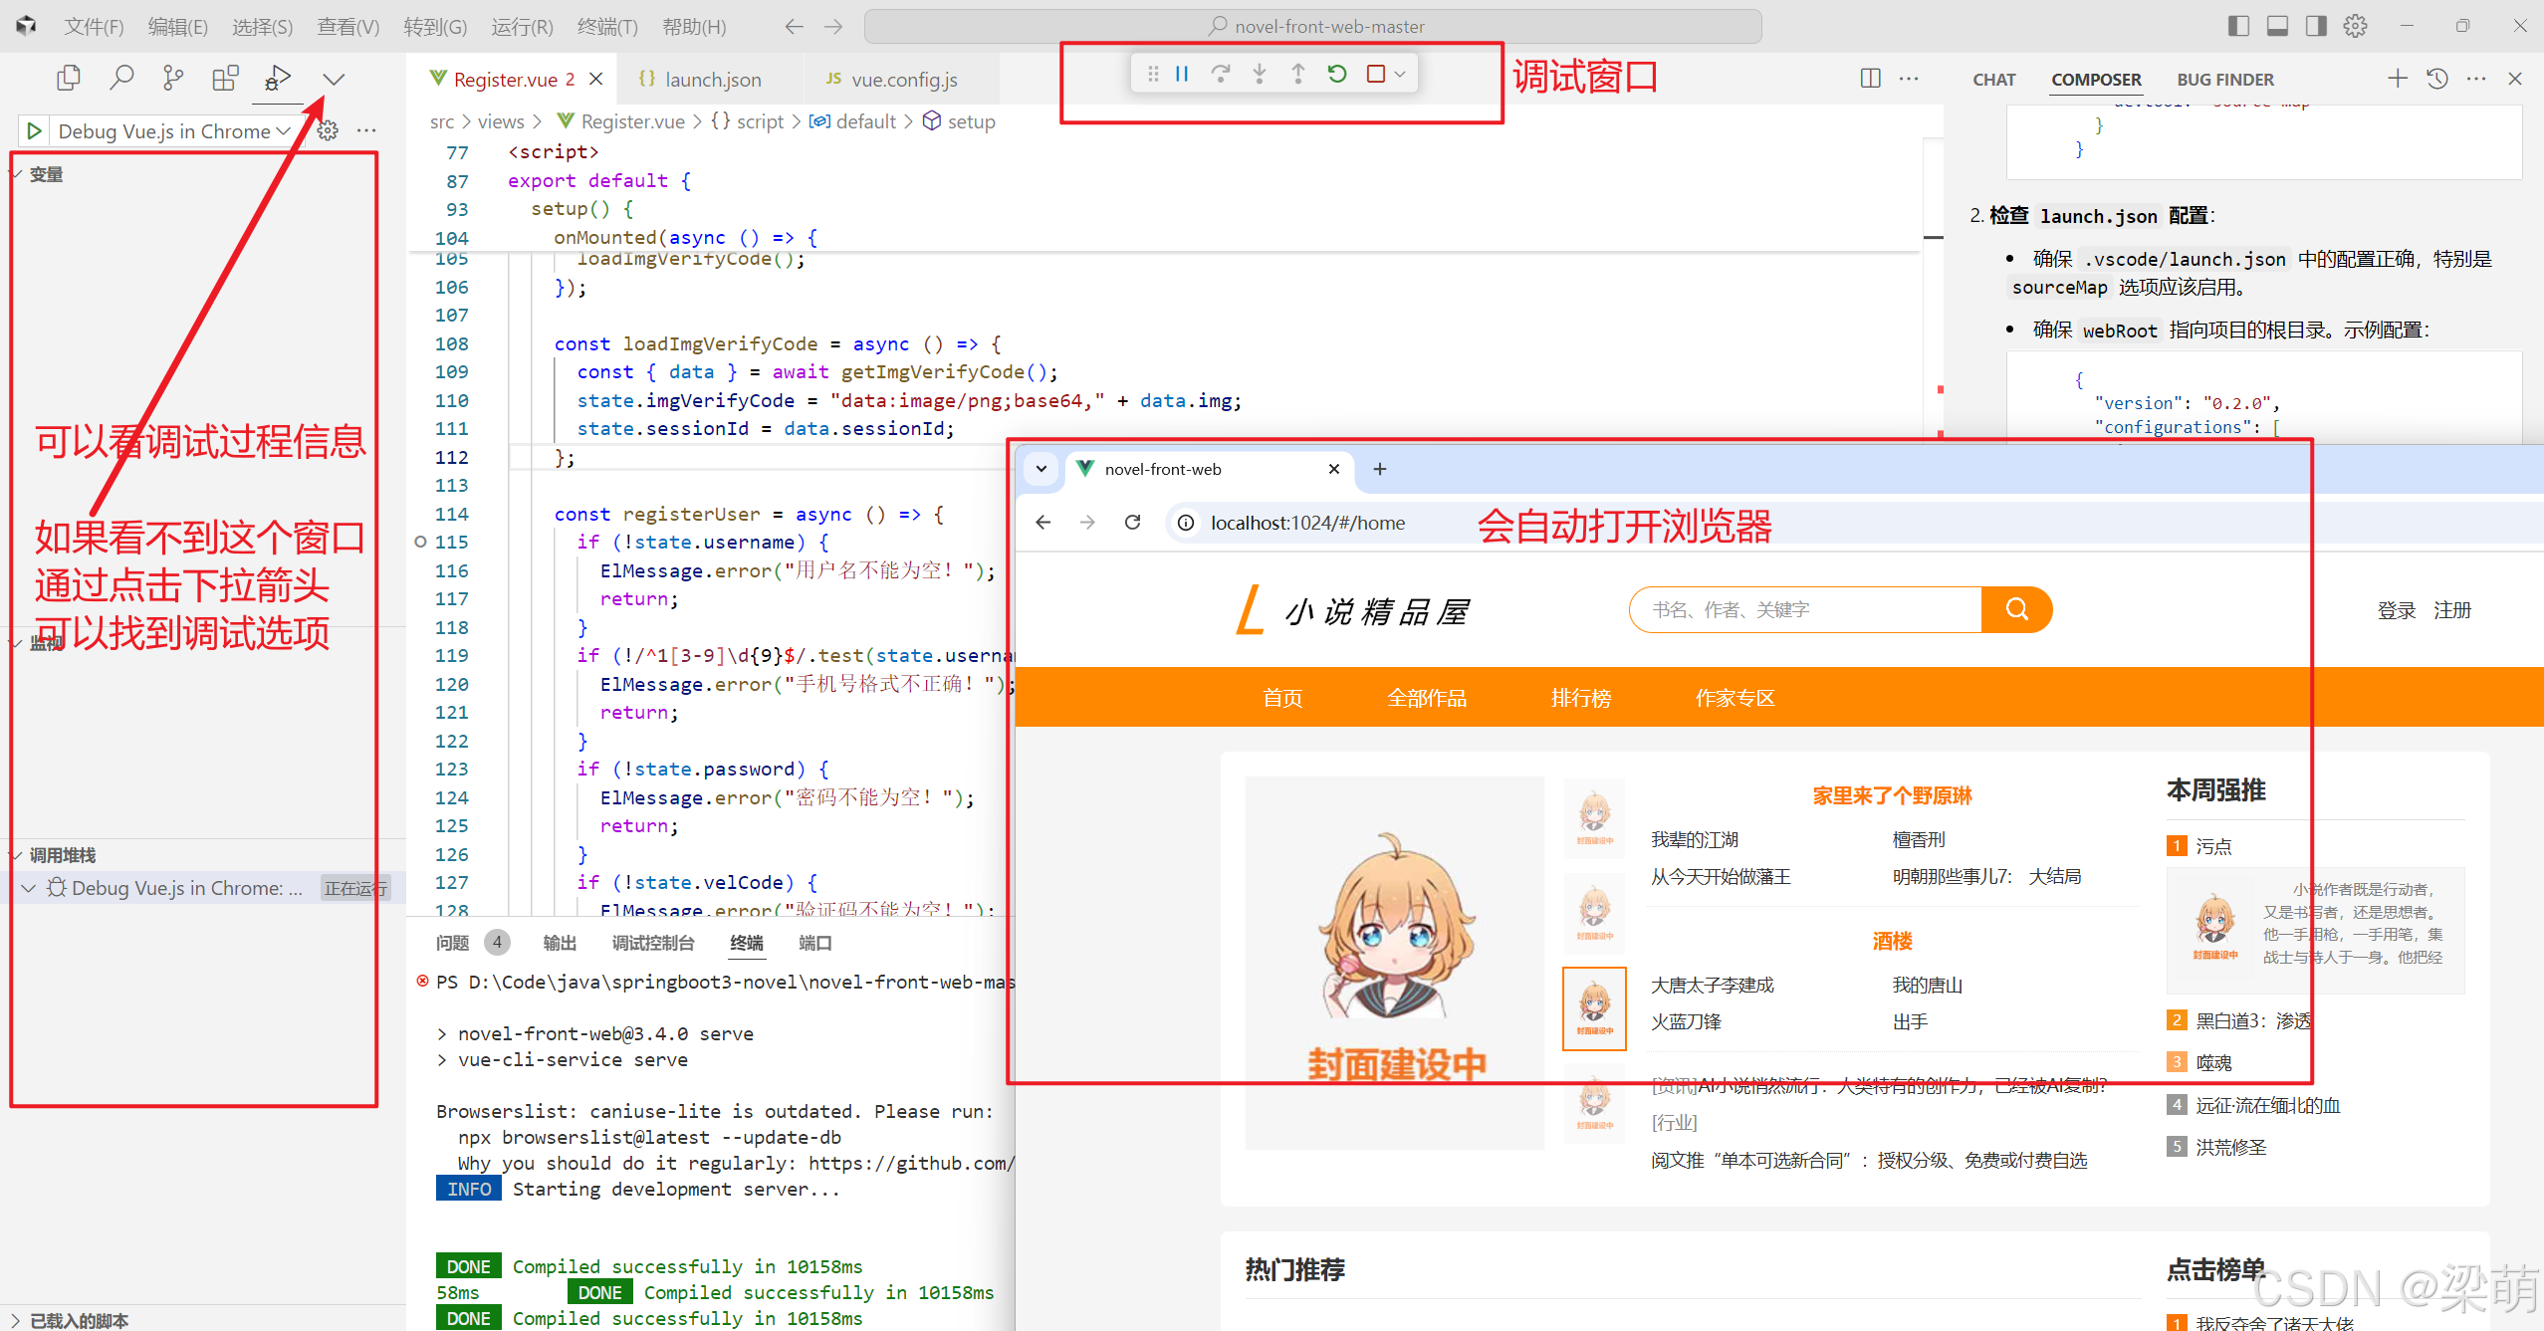2544x1331 pixels.
Task: Pause the debug session
Action: click(1182, 74)
